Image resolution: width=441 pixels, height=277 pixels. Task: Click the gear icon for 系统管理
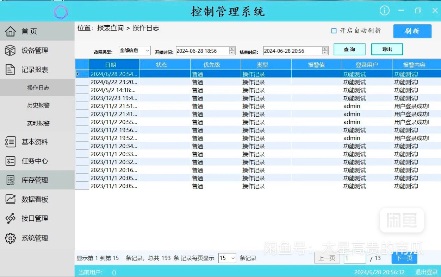point(10,238)
